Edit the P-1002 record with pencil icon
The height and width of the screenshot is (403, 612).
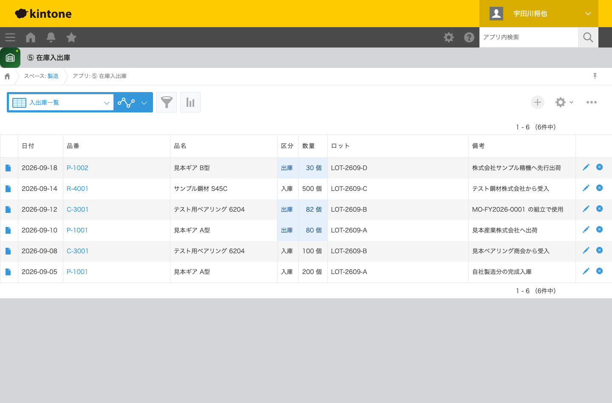point(586,167)
